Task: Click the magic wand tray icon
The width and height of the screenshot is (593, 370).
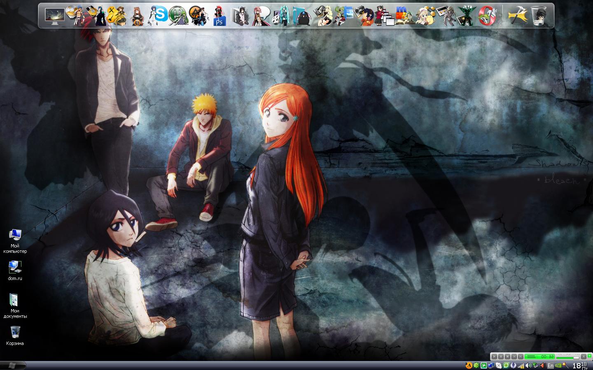Action: (x=566, y=365)
